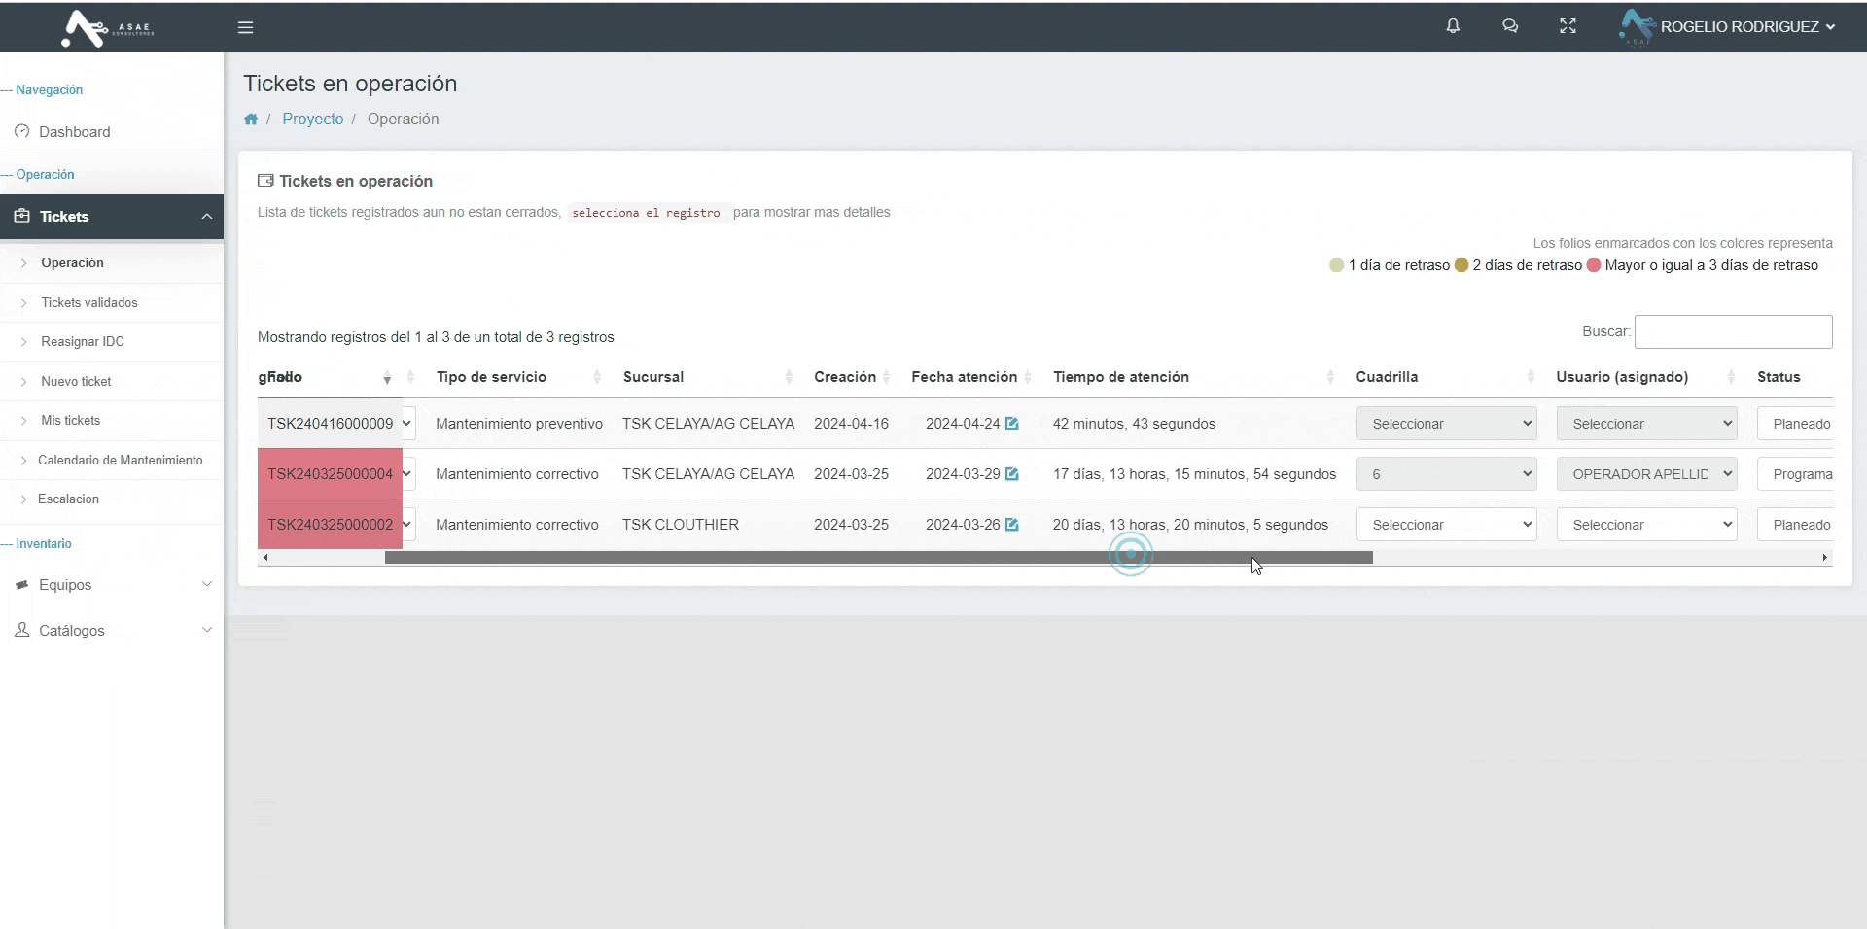Click the Proyecto breadcrumb link
Viewport: 1867px width, 929px height.
tap(312, 120)
